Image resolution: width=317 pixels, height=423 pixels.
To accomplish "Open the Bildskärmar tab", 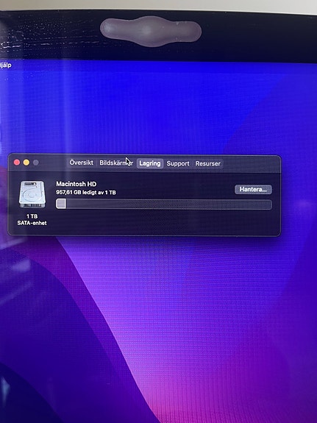I will [x=116, y=163].
